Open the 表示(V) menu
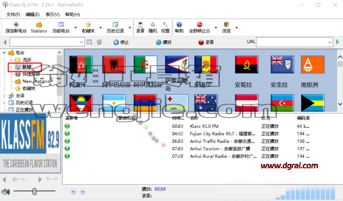Image resolution: width=343 pixels, height=201 pixels. (52, 14)
